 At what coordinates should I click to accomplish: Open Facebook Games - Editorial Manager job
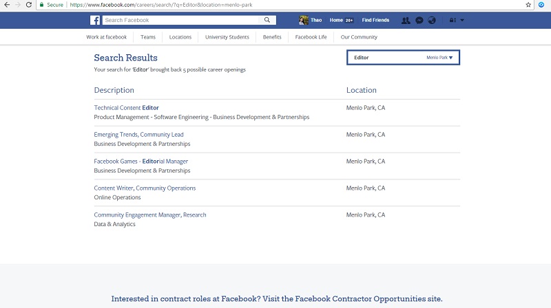pyautogui.click(x=141, y=162)
